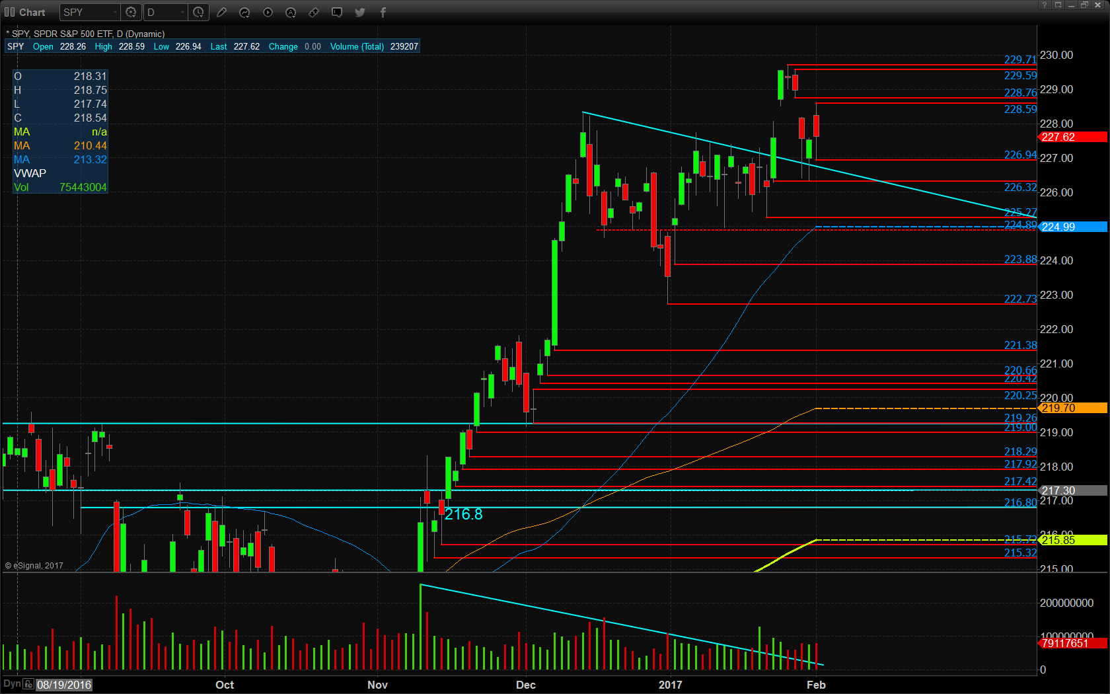This screenshot has height=694, width=1110.
Task: Select the pencil drawing tool
Action: coord(221,12)
